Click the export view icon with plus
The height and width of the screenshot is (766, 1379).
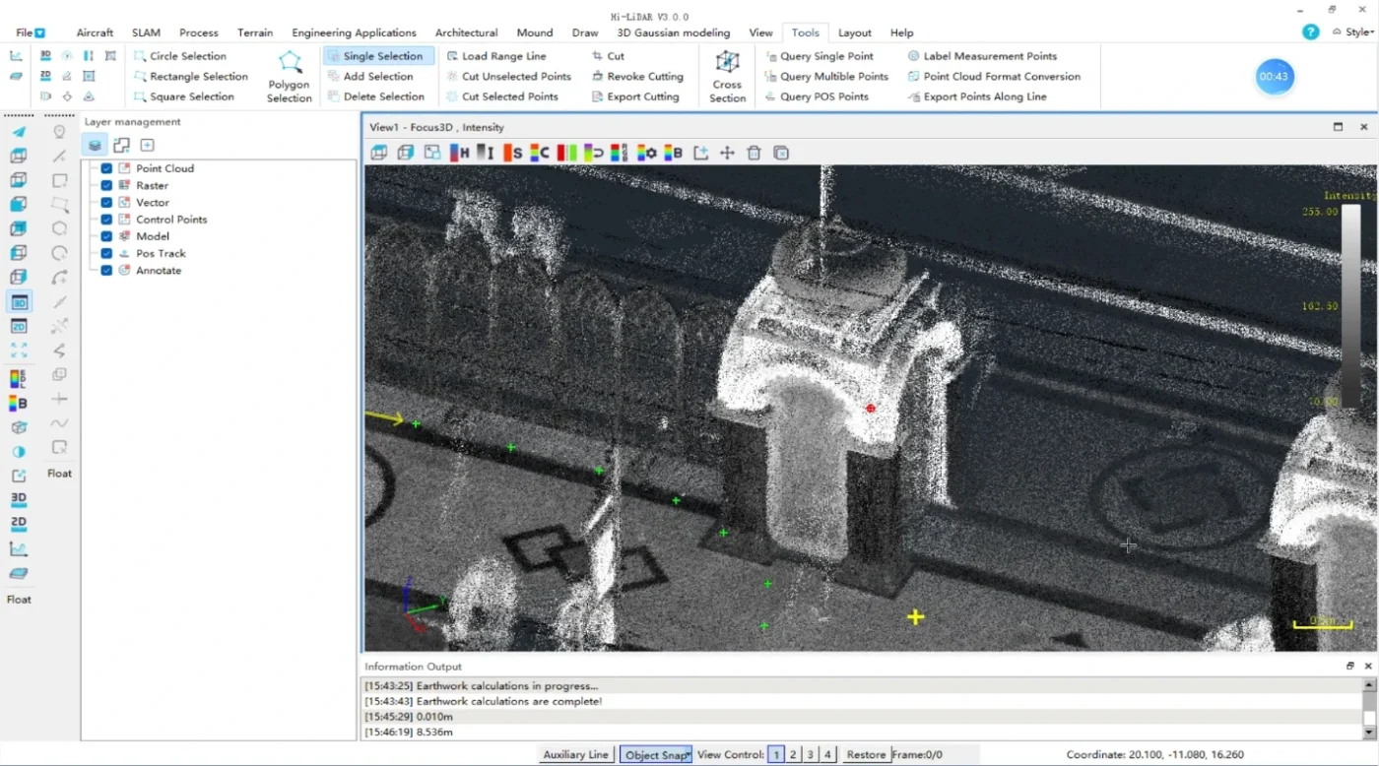(700, 153)
